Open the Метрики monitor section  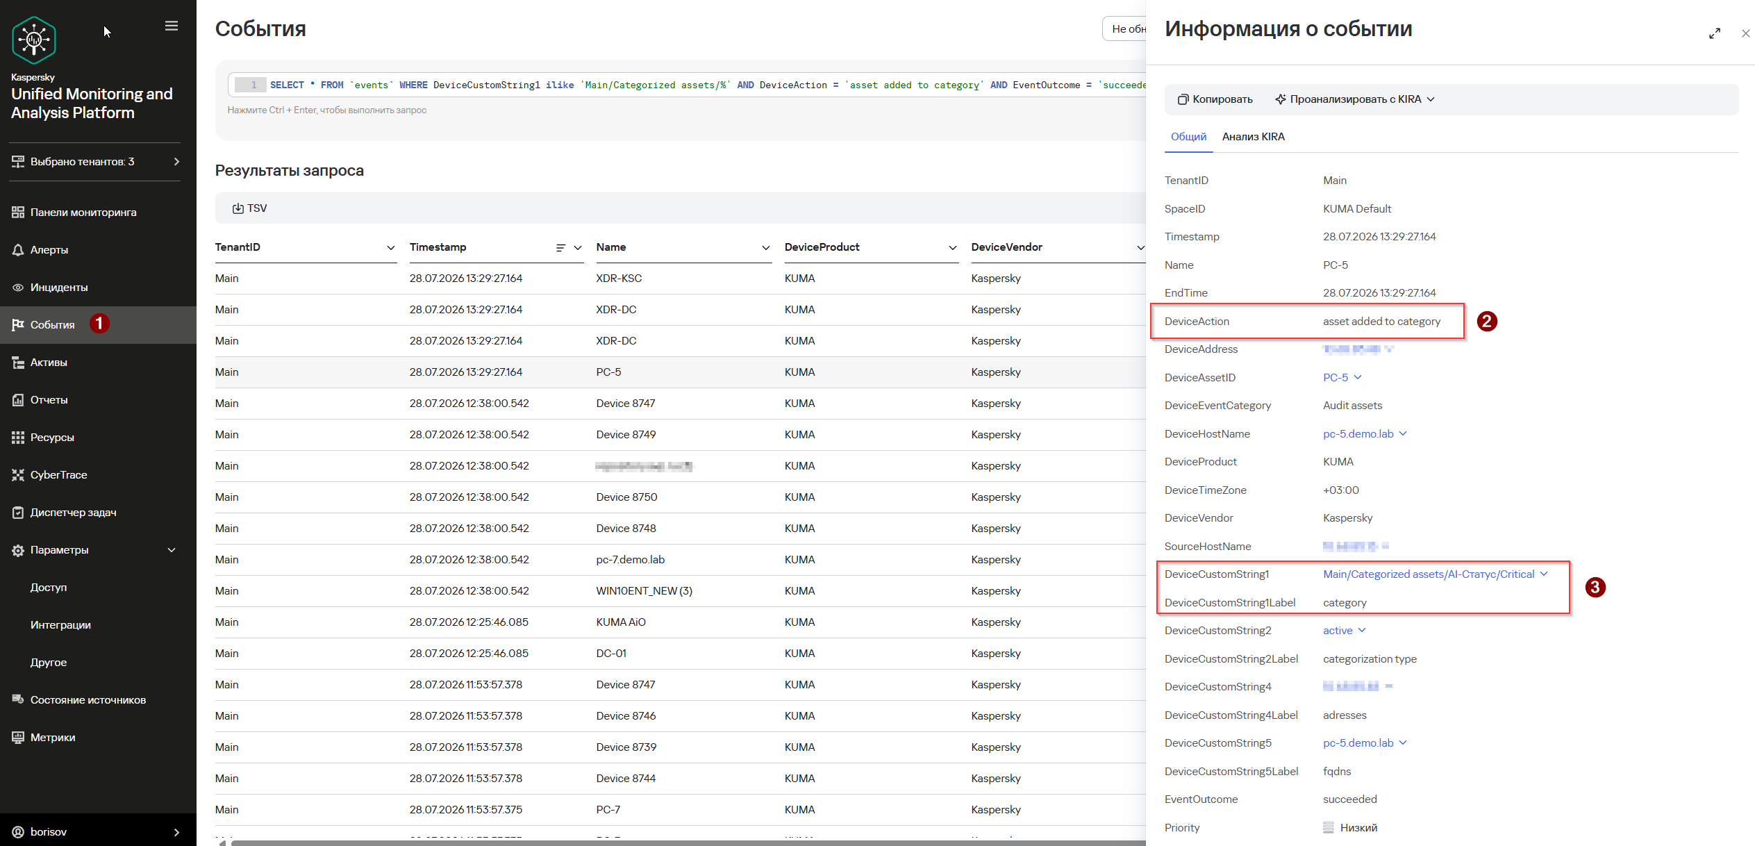[x=53, y=738]
